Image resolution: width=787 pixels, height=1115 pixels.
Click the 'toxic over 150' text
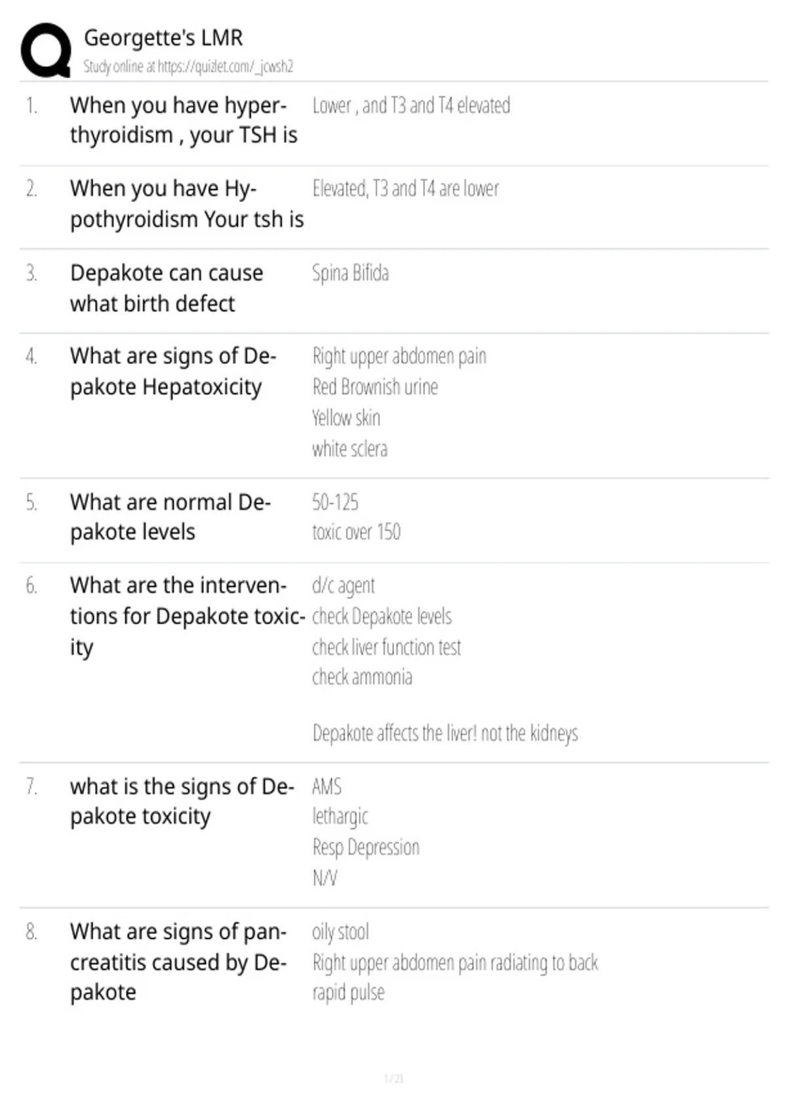[356, 532]
